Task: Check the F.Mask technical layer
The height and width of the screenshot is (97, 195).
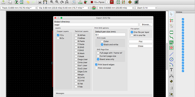Action: point(76,56)
